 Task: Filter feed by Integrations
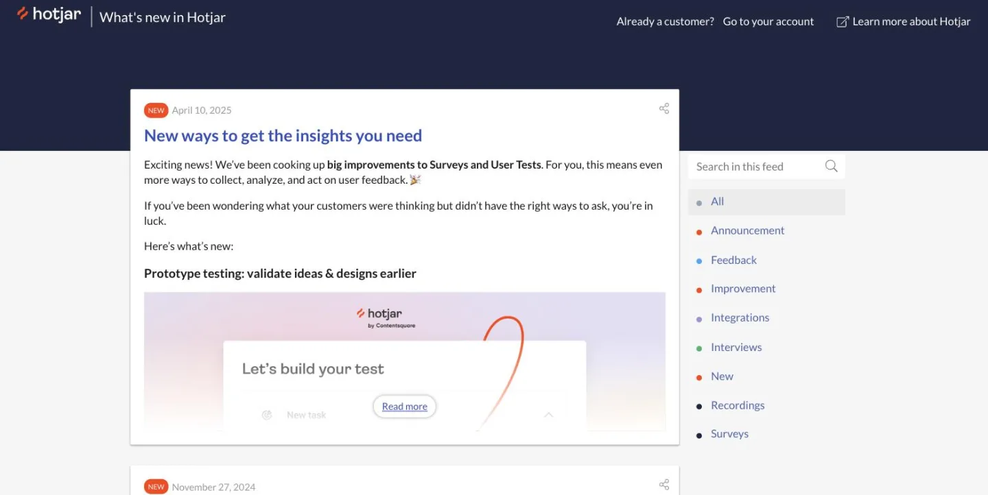pyautogui.click(x=740, y=317)
